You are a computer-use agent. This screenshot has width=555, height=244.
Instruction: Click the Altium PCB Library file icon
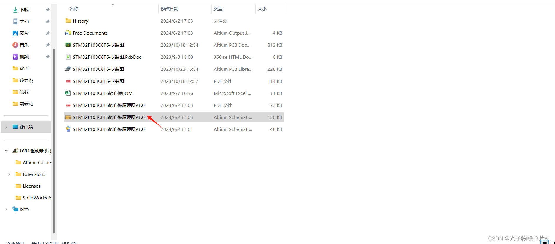68,69
